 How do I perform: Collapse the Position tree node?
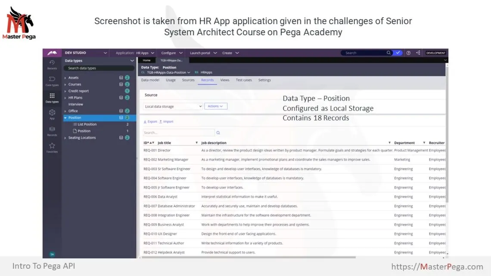[65, 118]
